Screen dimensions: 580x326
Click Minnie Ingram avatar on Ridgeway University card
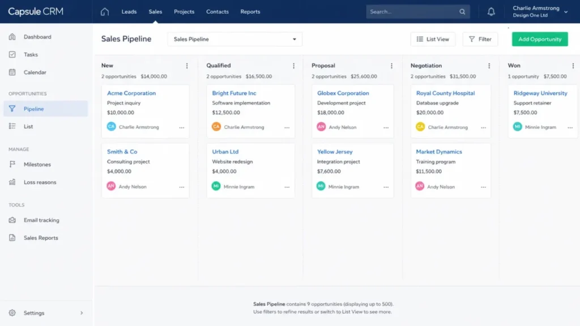[518, 126]
